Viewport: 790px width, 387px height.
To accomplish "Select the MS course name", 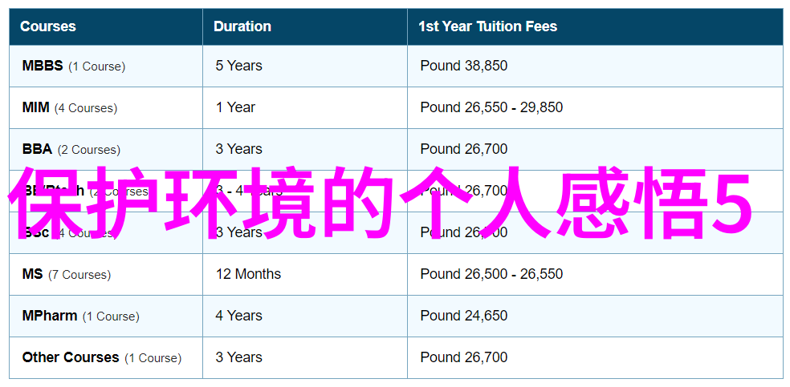I will [33, 274].
